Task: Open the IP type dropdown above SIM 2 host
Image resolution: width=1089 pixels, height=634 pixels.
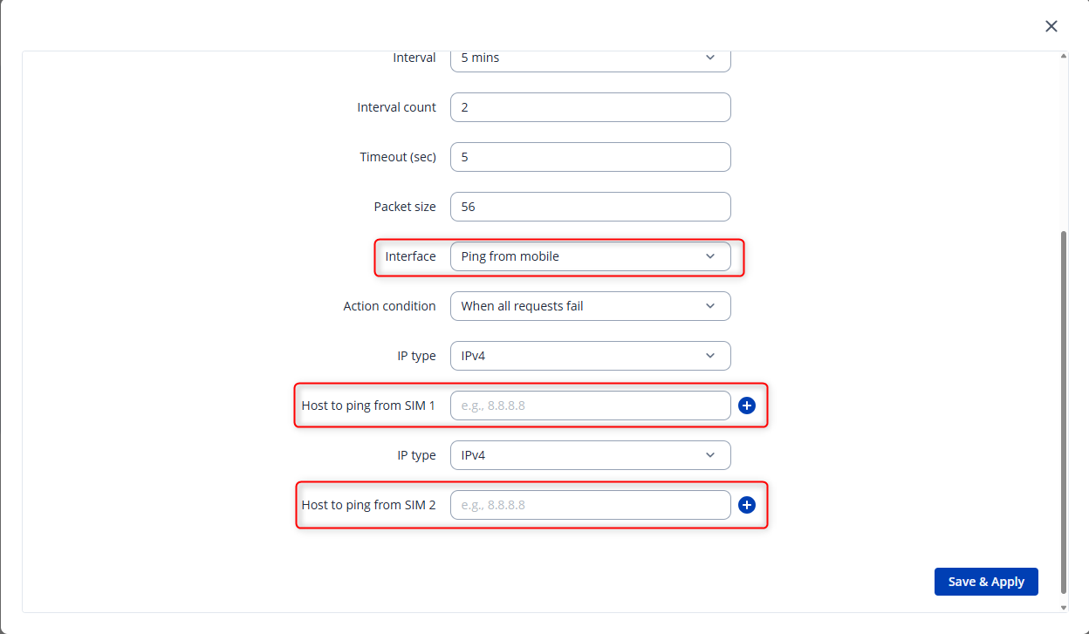Action: point(590,455)
